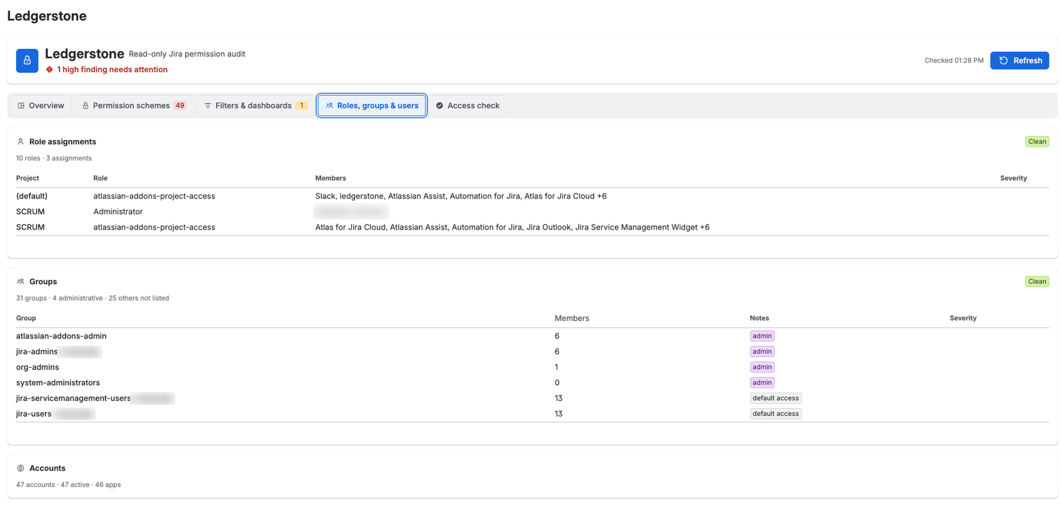Viewport: 1062px width, 507px height.
Task: Click the red high finding warning icon
Action: coord(49,70)
